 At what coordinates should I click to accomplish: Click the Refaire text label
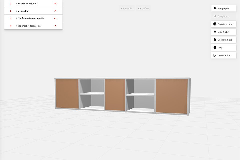(x=146, y=8)
